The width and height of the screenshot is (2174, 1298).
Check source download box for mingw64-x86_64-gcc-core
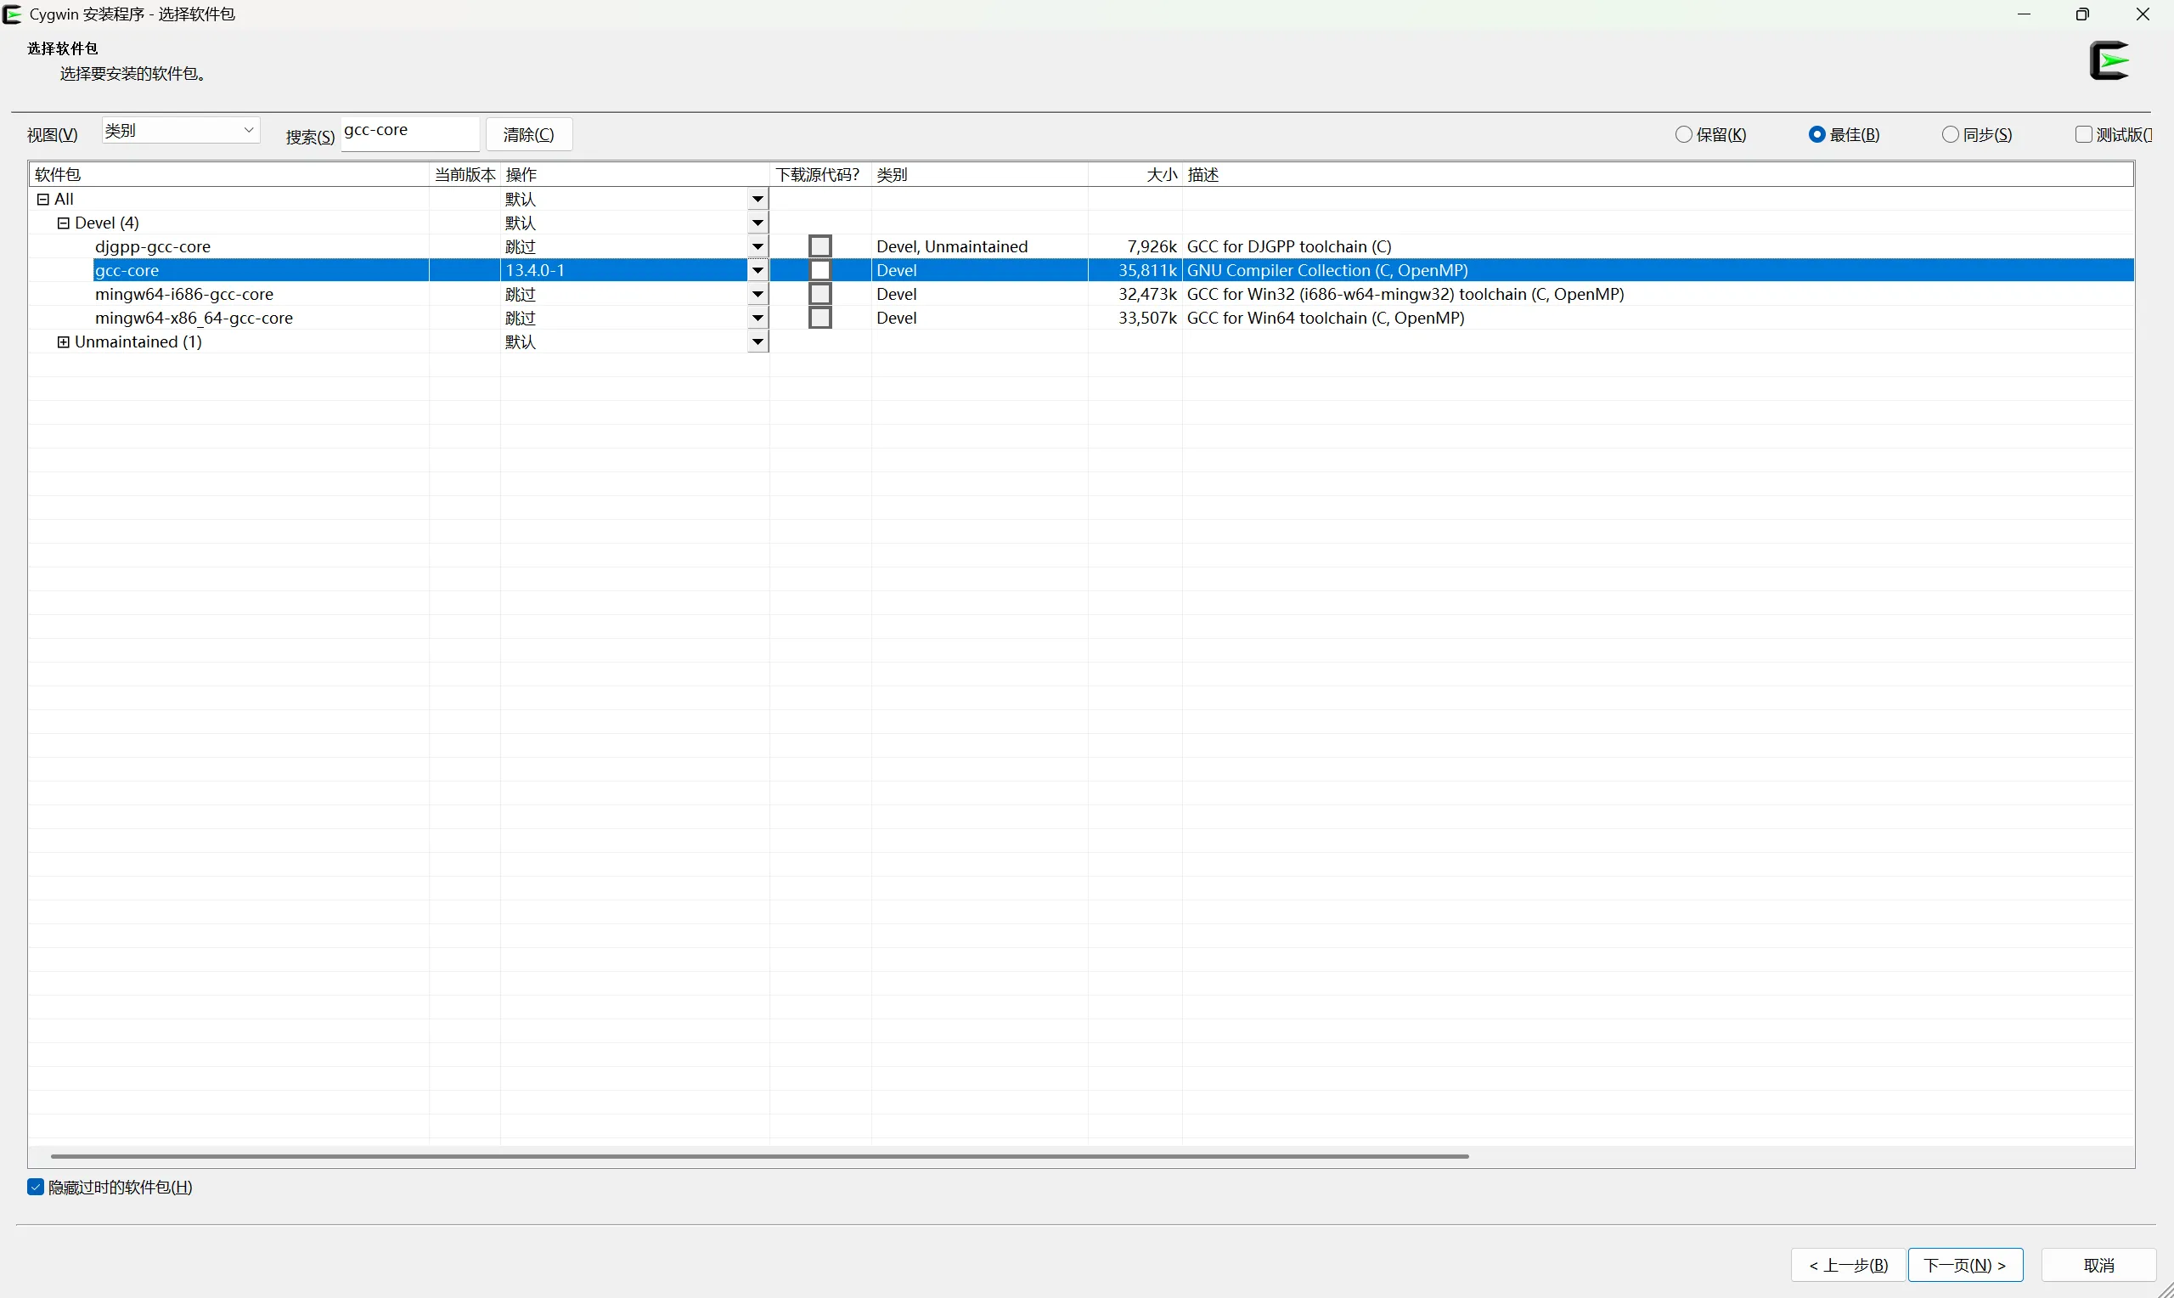click(820, 318)
